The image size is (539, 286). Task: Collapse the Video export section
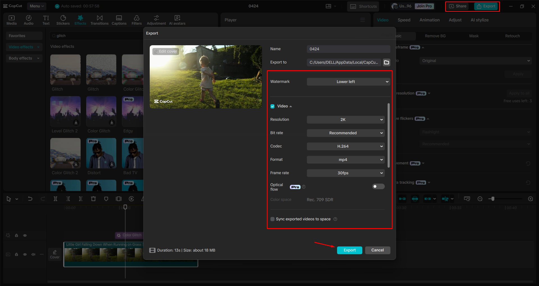291,106
